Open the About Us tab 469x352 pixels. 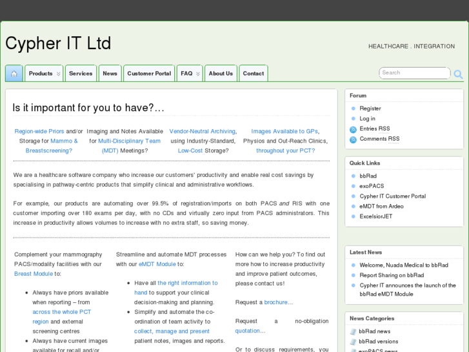point(221,74)
